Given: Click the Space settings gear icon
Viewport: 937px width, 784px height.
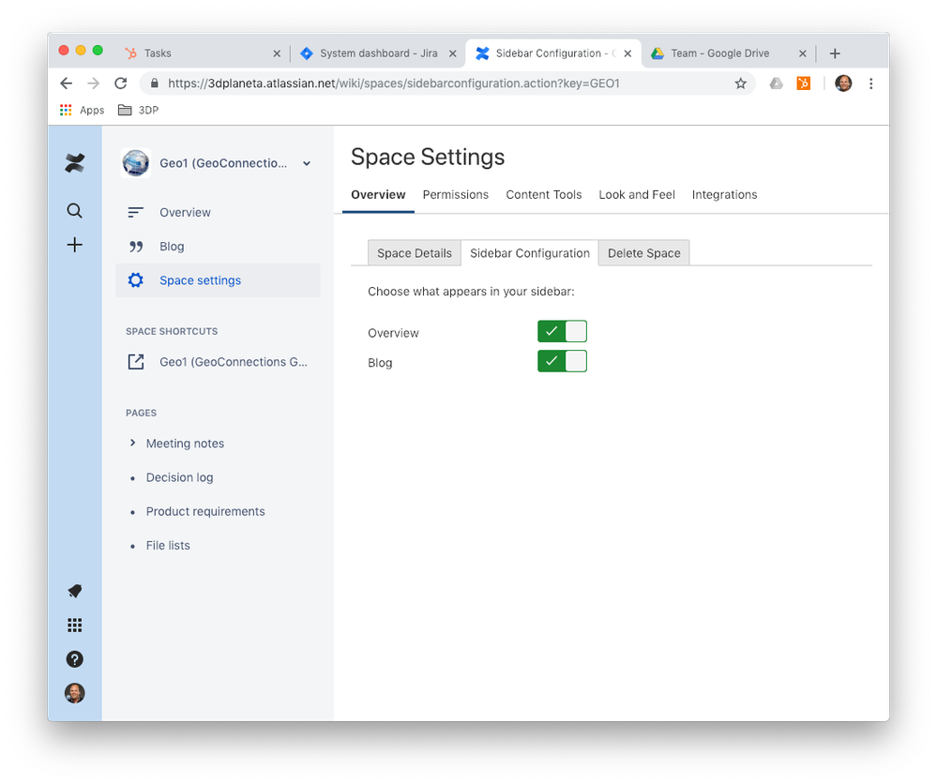Looking at the screenshot, I should coord(136,280).
